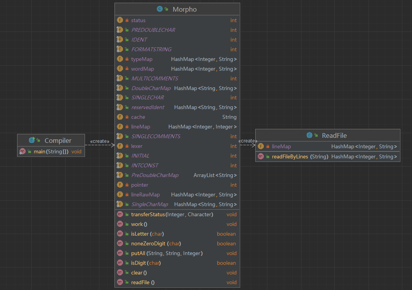The width and height of the screenshot is (412, 290).
Task: Select the lineMap field in ReadFile
Action: (281, 146)
